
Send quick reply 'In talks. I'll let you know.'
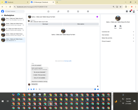pyautogui.click(x=39, y=75)
